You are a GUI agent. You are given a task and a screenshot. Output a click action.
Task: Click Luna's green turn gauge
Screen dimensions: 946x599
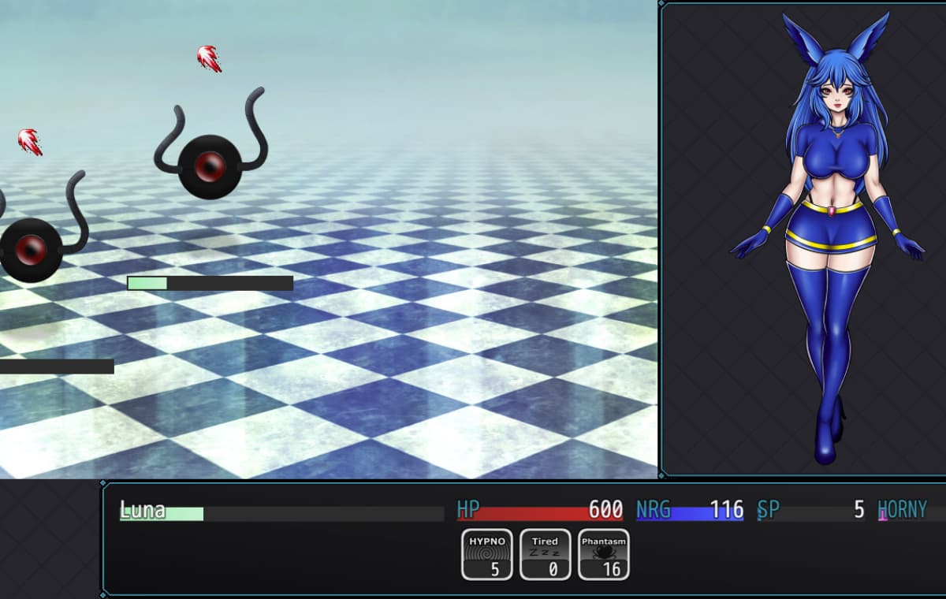(x=282, y=514)
